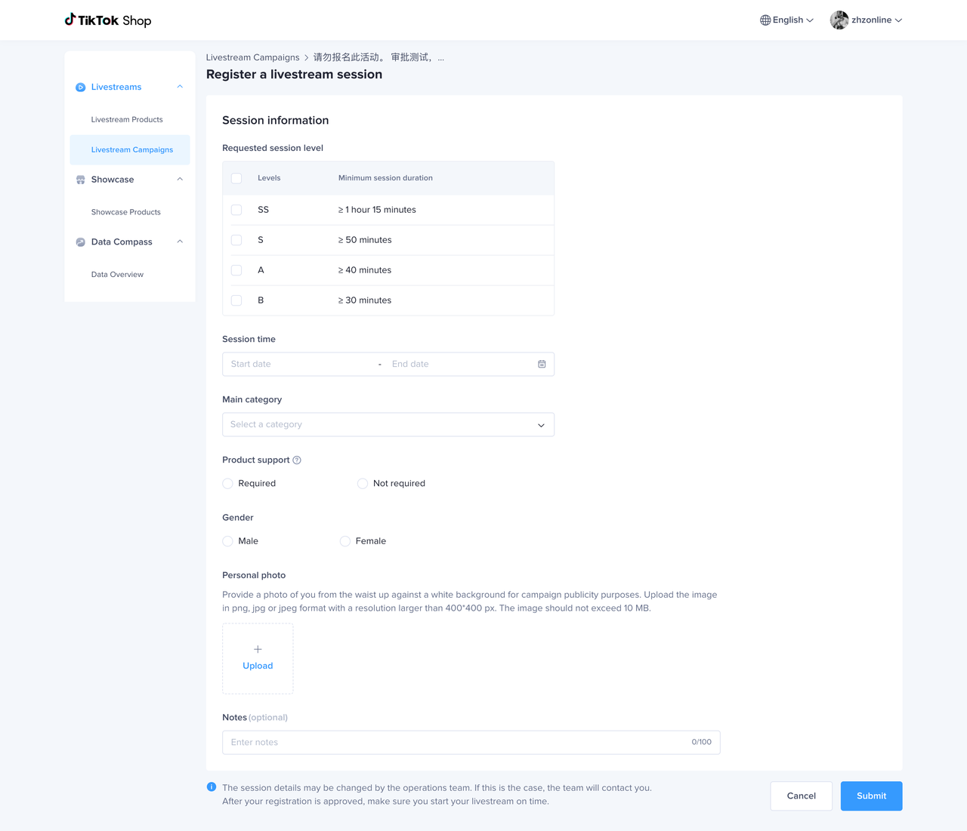This screenshot has width=967, height=831.
Task: Open the calendar icon in Session time
Action: [x=542, y=364]
